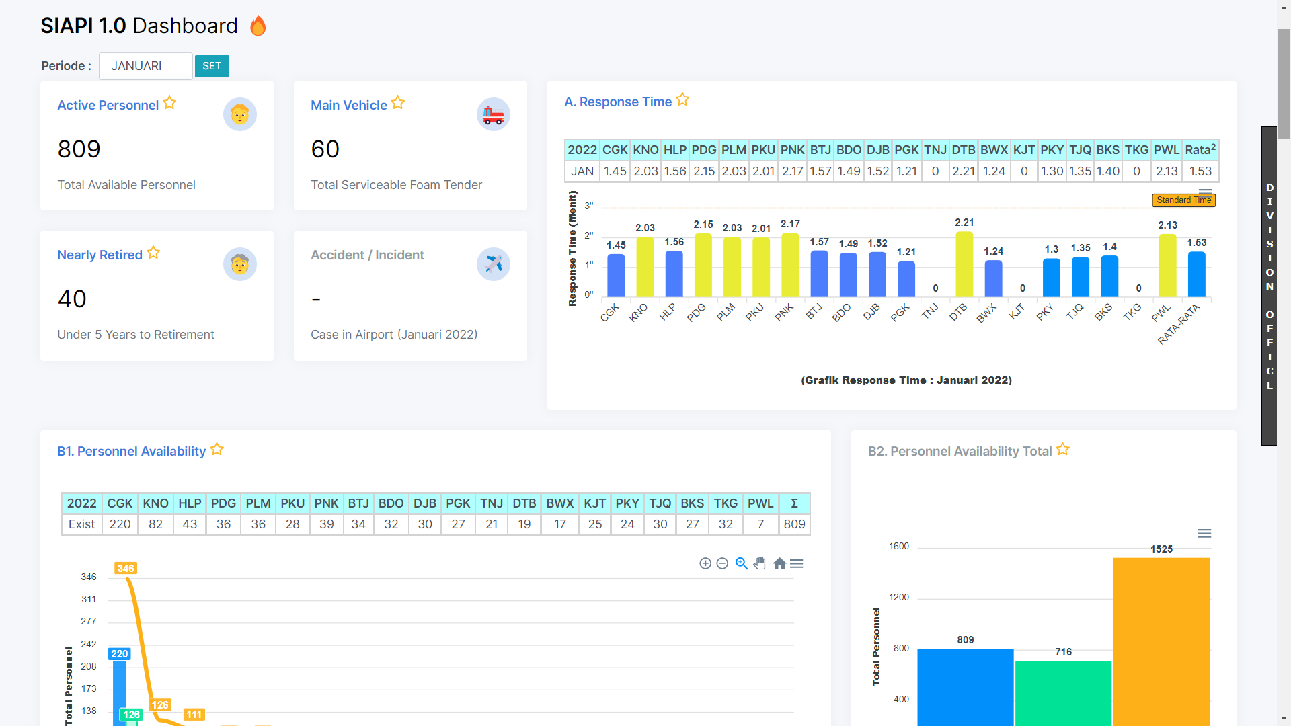
Task: Click the PKU 2.01 cell in JAN row
Action: [x=763, y=171]
